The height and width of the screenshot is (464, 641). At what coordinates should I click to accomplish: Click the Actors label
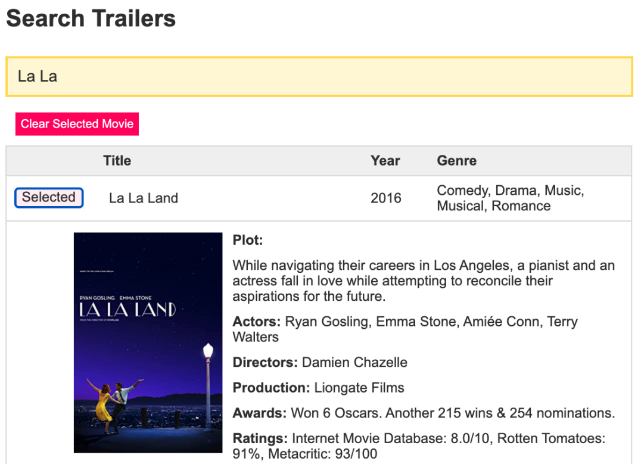(256, 322)
